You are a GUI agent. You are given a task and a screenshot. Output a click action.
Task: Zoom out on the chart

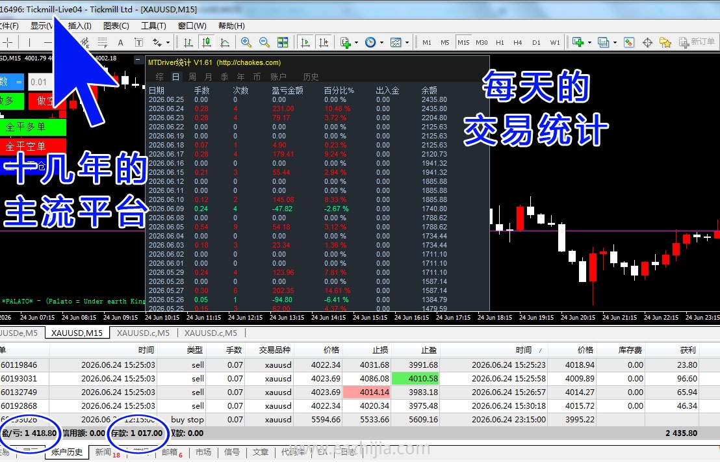[x=264, y=43]
